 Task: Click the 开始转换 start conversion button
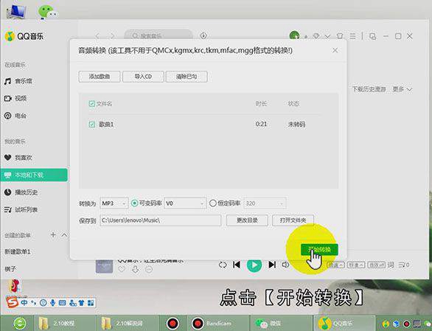click(x=319, y=250)
